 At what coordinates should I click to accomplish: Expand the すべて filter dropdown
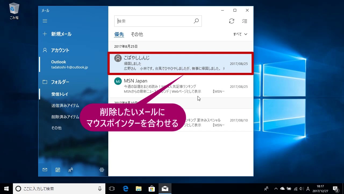pyautogui.click(x=240, y=34)
